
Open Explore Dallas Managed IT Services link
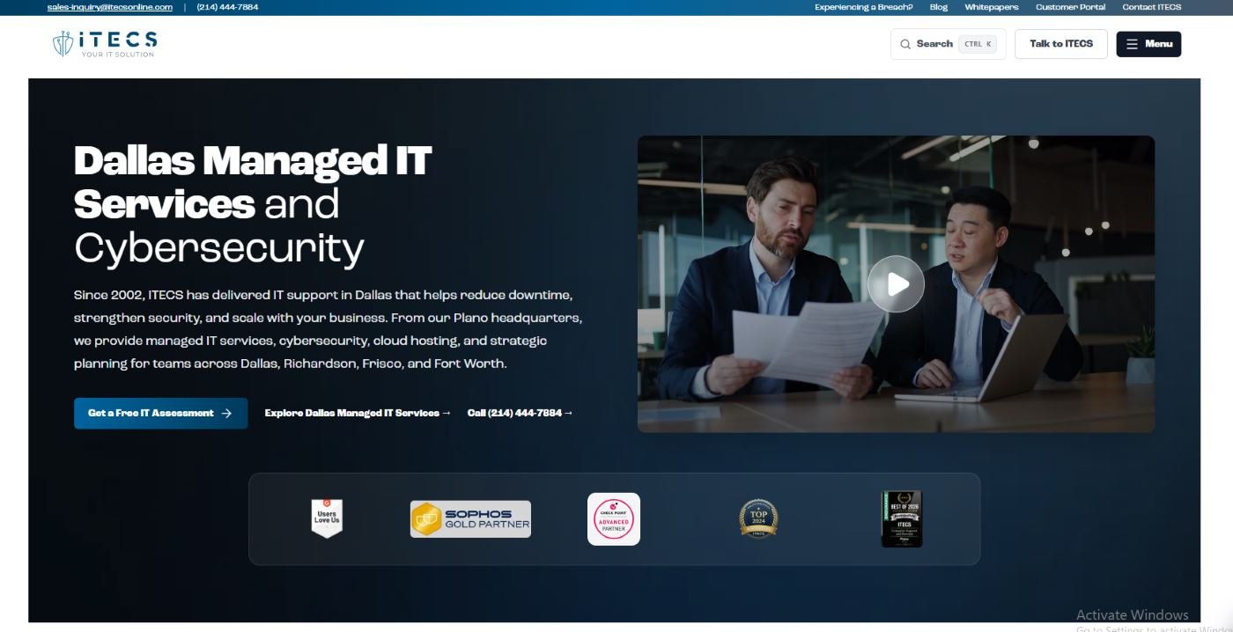358,413
